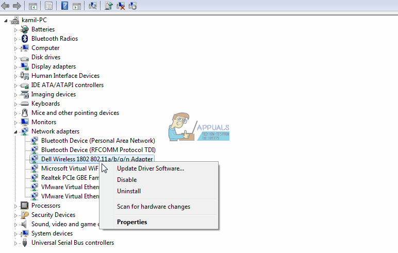The width and height of the screenshot is (398, 253).
Task: Click the kamil-PC computer icon
Action: 15,20
